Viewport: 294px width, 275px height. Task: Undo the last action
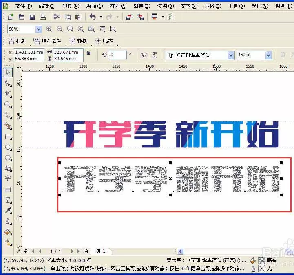point(93,17)
